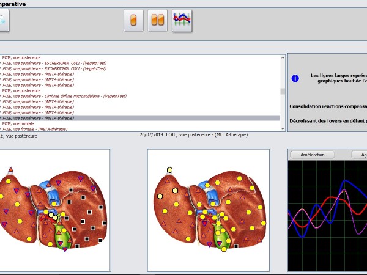Click the yellow hexagon marker above the right liver

click(x=169, y=170)
